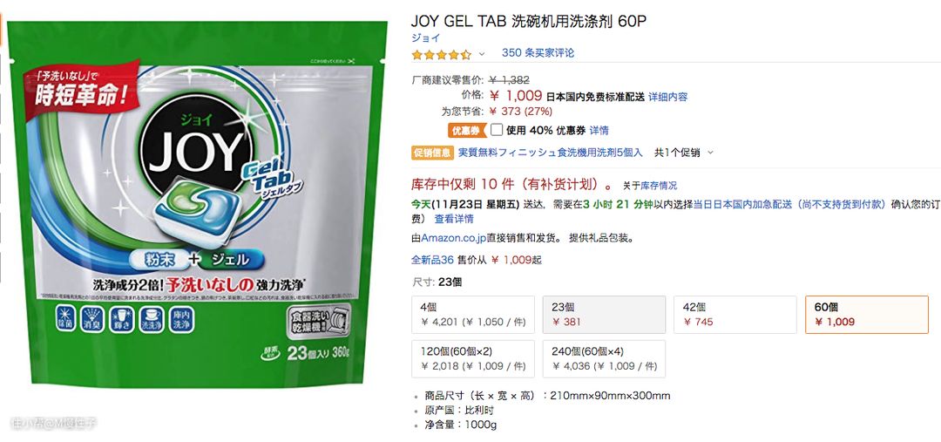This screenshot has height=442, width=941.
Task: Tick the 40% 优惠券 coupon checkbox
Action: 497,130
